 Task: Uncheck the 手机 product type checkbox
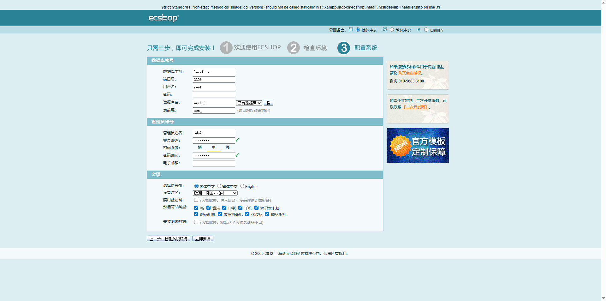click(240, 208)
